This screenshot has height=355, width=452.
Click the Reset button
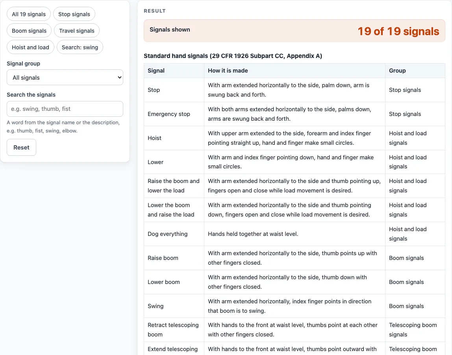(x=21, y=147)
